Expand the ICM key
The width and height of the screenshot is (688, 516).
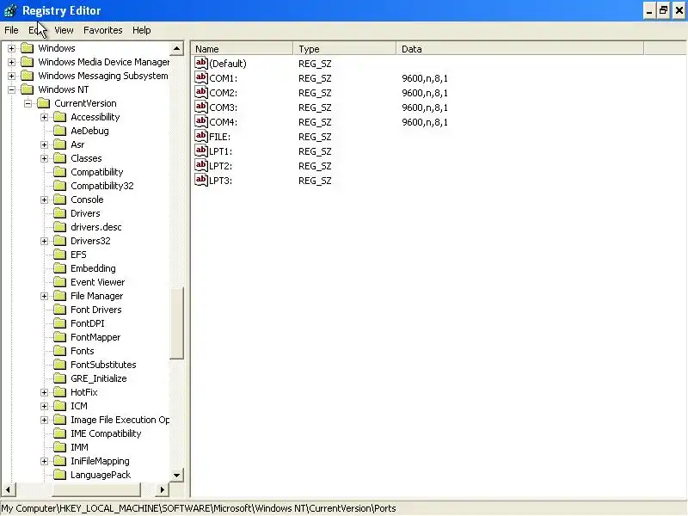45,406
